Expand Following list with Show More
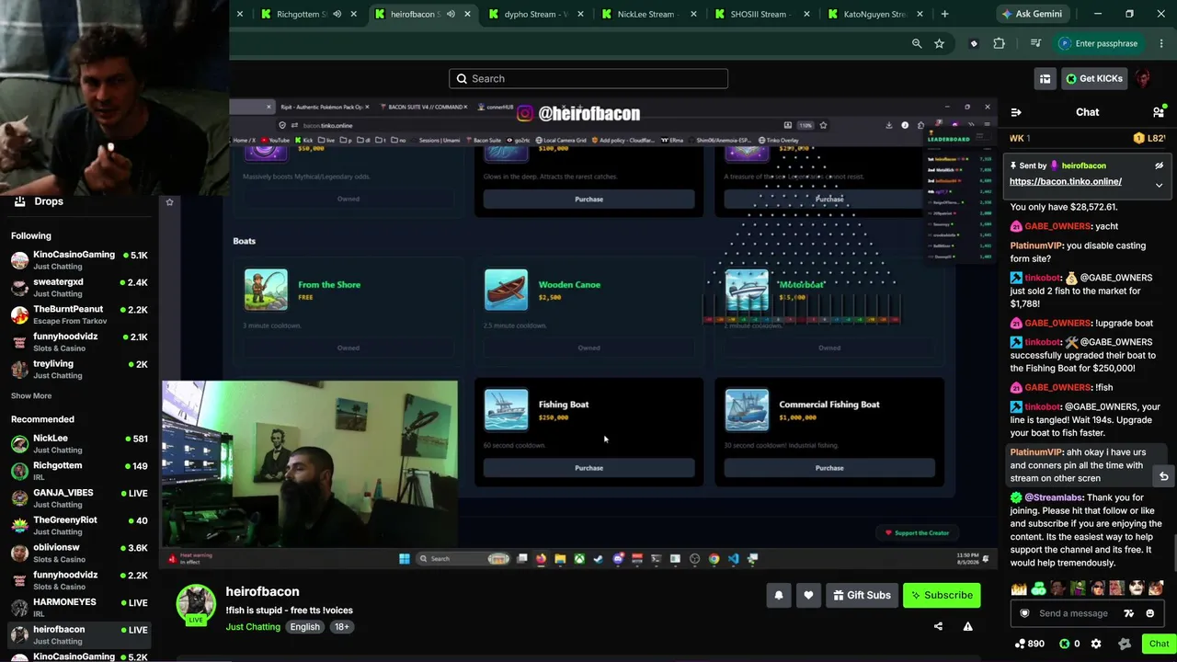This screenshot has width=1177, height=662. [31, 396]
